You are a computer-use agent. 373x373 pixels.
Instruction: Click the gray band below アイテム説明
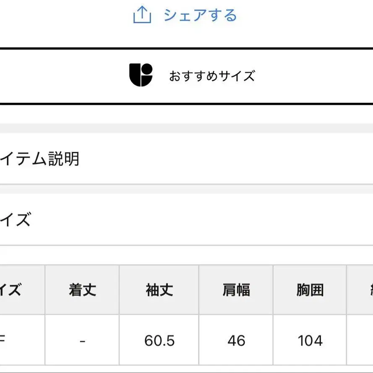[186, 189]
